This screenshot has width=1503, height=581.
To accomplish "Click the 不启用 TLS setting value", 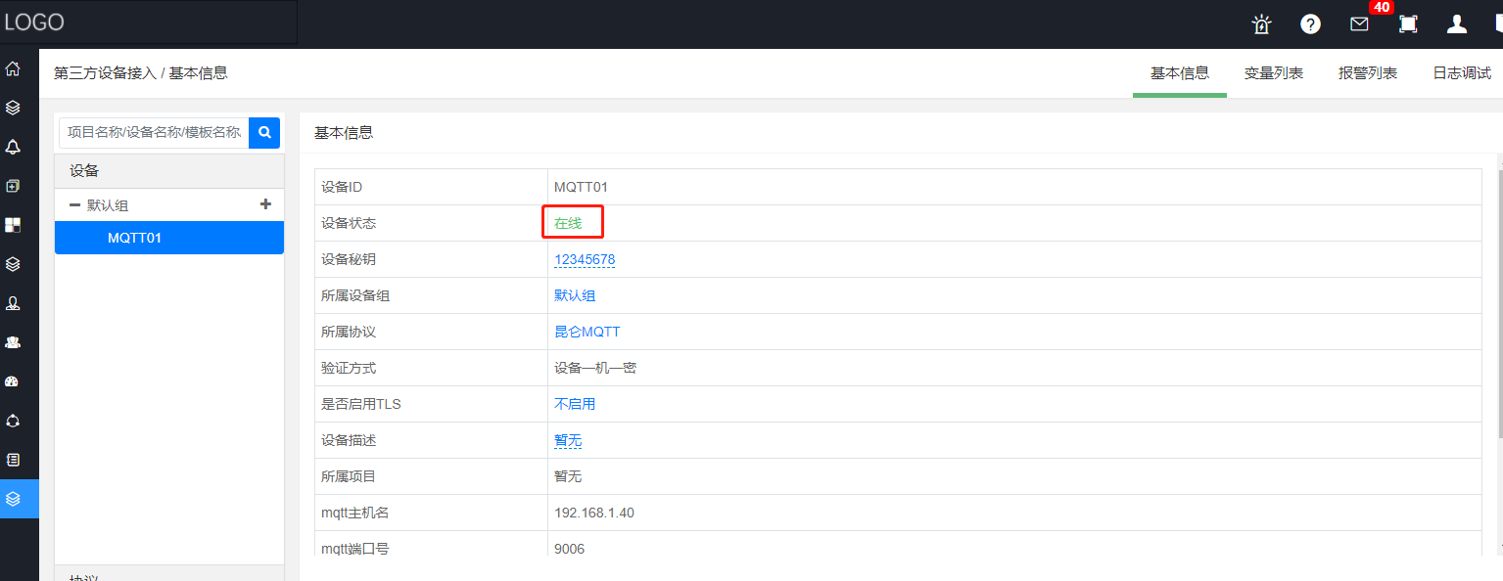I will (x=575, y=404).
